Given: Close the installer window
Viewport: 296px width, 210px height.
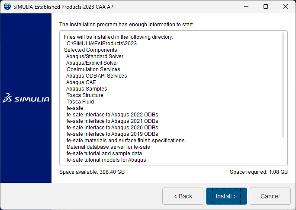Looking at the screenshot, I should 286,6.
